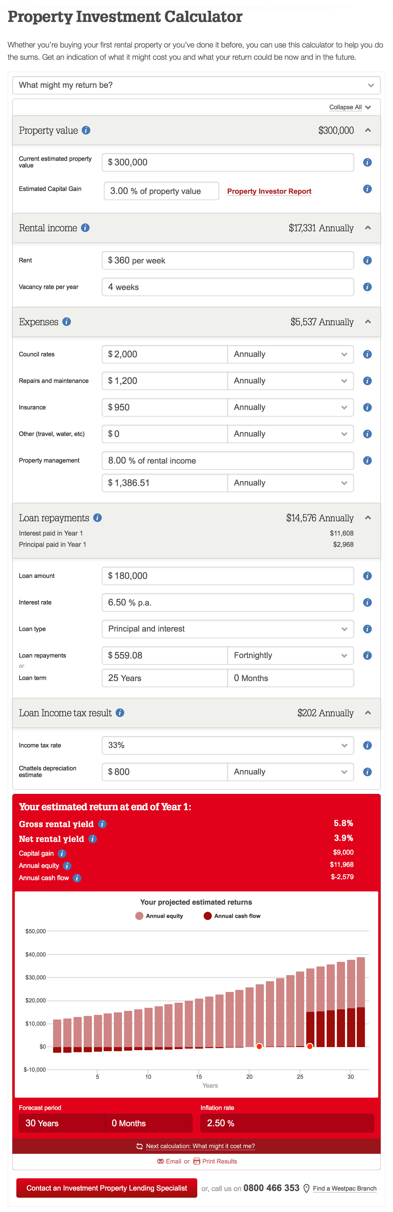Screen dimensions: 393x1212
Task: Click the Interest rate 6.50% field
Action: [228, 602]
